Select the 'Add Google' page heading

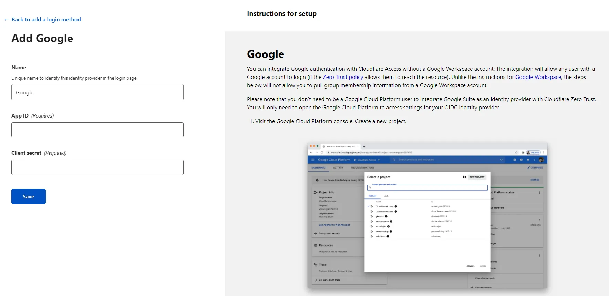[x=42, y=38]
